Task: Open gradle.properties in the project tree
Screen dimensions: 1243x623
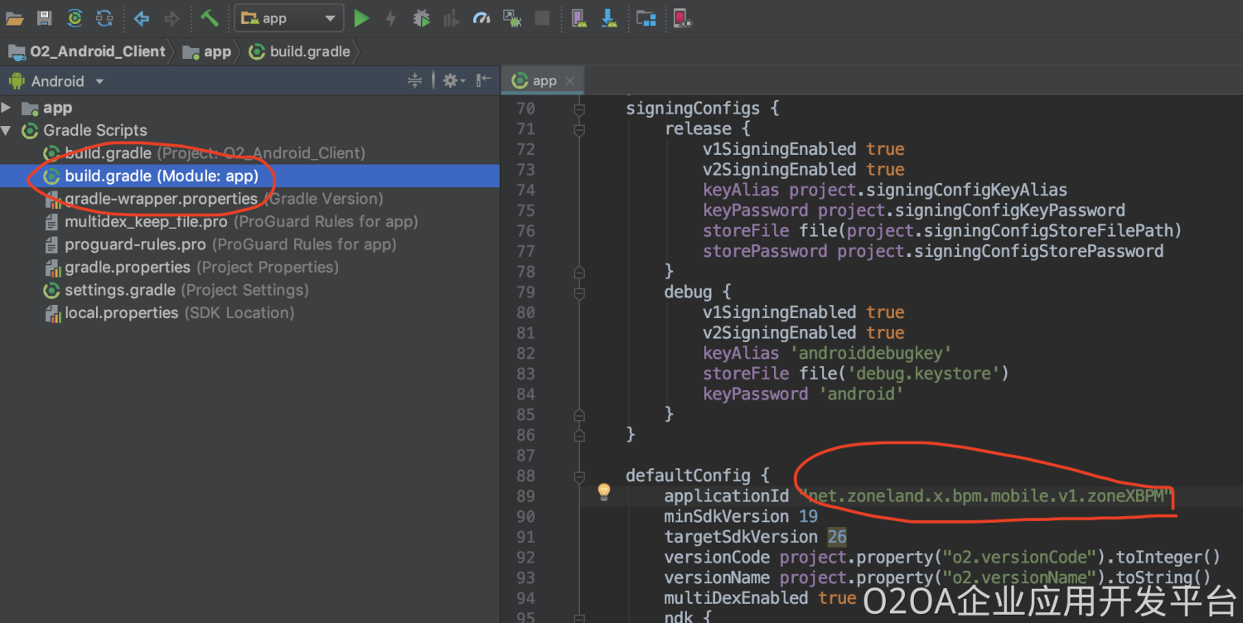Action: tap(128, 268)
